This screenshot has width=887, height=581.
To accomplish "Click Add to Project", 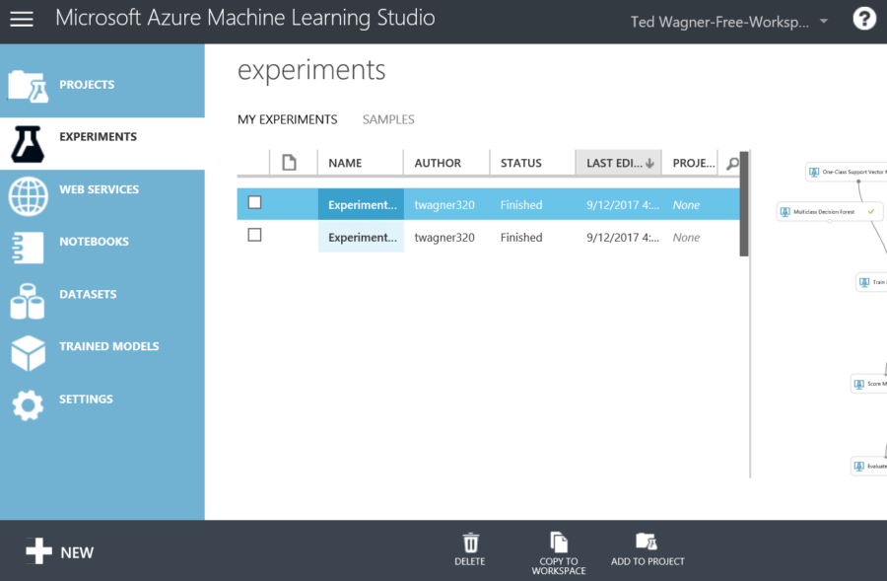I will tap(648, 549).
